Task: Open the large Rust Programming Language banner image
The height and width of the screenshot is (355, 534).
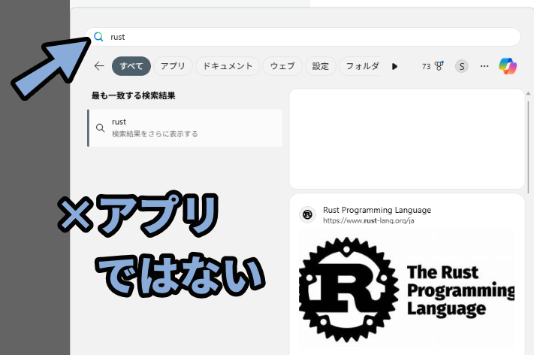Action: (x=406, y=289)
